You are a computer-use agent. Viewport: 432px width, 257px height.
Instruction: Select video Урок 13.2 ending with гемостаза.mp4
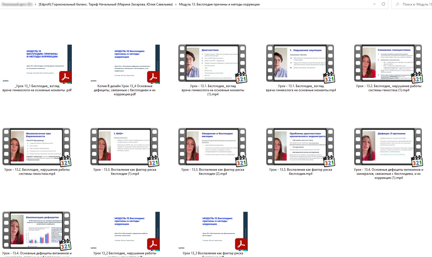(x=37, y=147)
